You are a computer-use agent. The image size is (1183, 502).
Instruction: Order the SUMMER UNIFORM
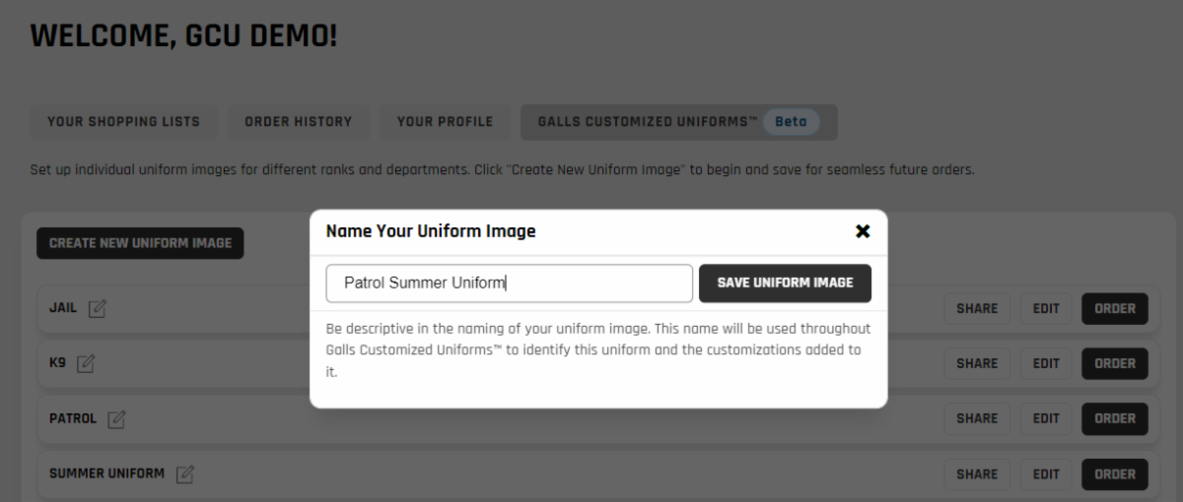point(1115,474)
